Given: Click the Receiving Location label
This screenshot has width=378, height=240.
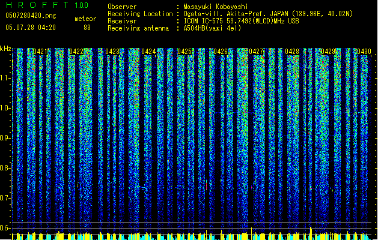Looking at the screenshot, I should click(140, 14).
